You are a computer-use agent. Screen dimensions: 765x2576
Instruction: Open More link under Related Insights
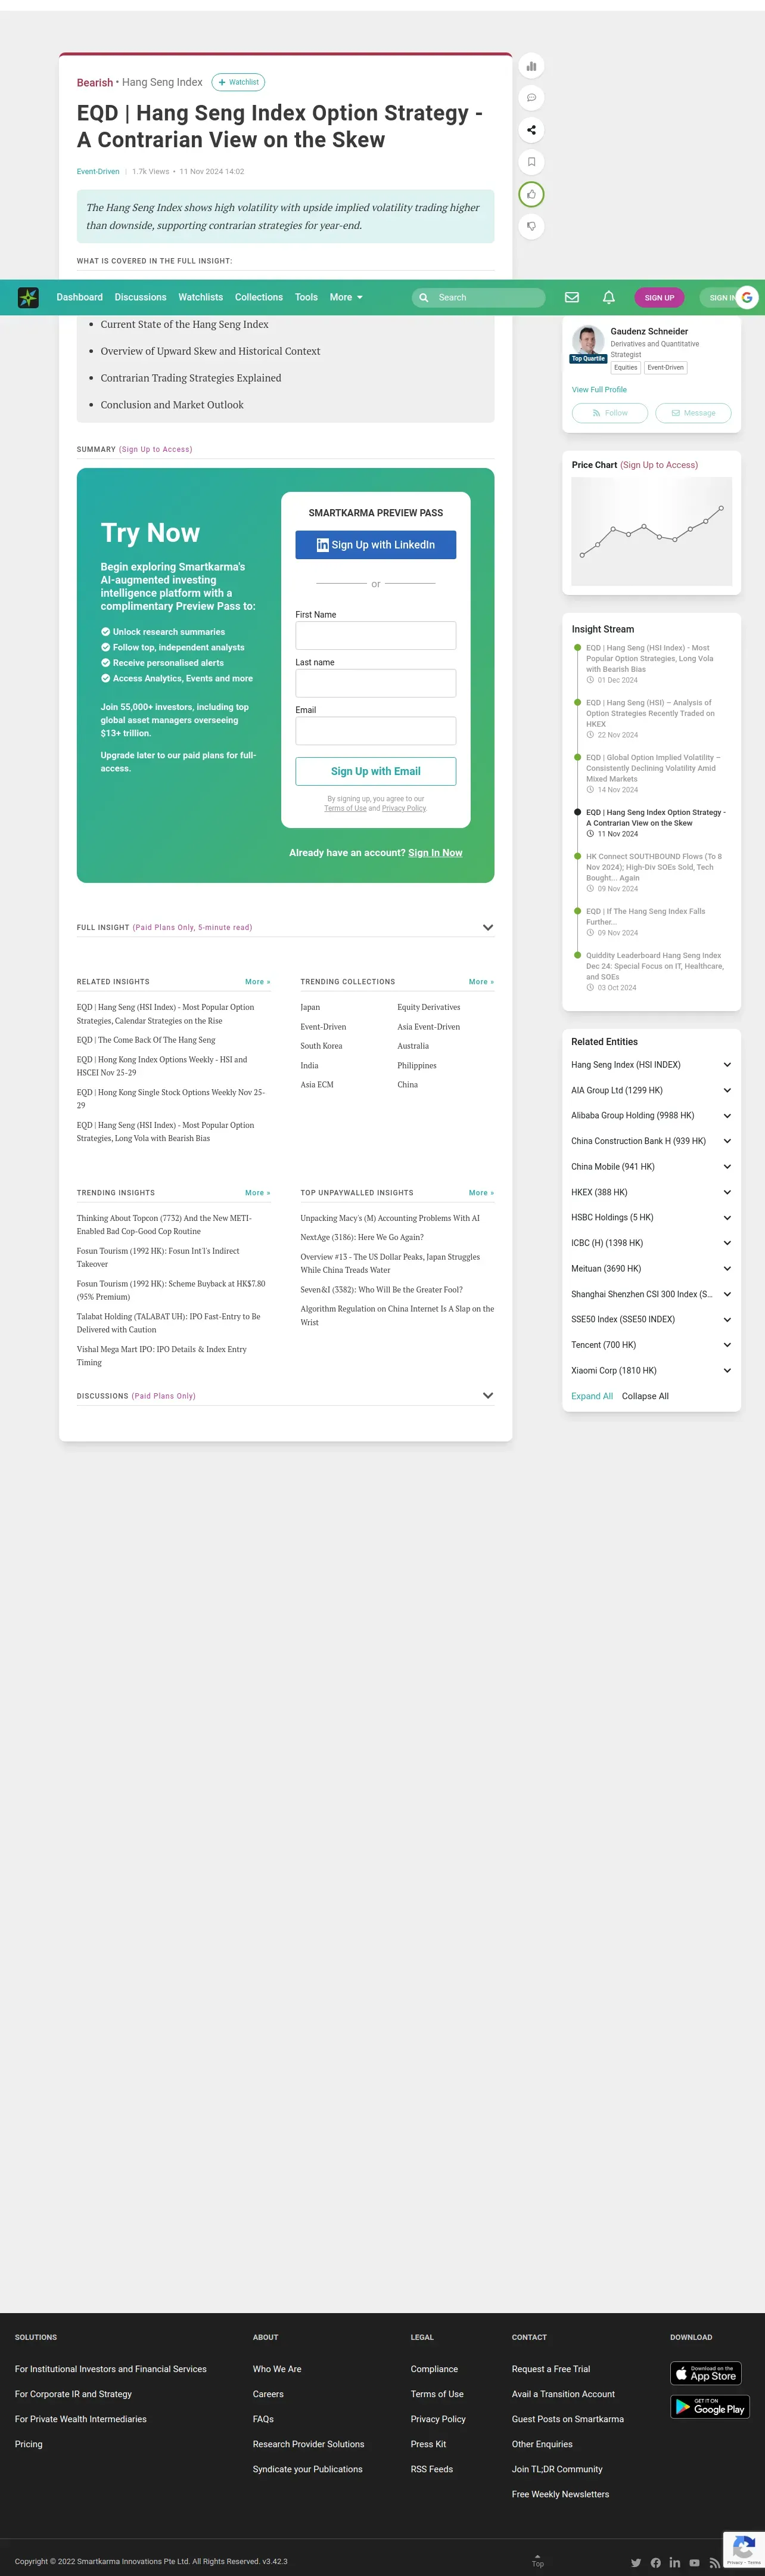257,982
